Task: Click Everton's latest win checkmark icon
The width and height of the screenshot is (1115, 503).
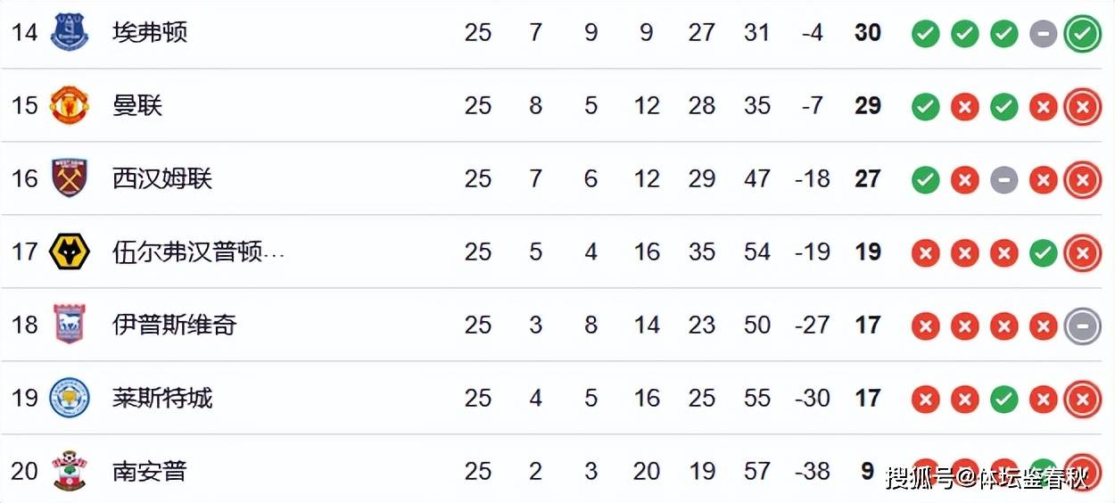Action: [1082, 35]
